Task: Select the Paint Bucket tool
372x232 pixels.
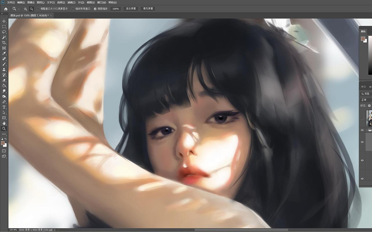Action: 4,86
